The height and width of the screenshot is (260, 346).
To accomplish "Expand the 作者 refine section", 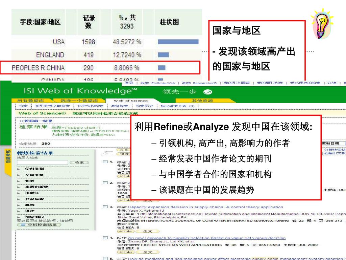I will point(18,181).
